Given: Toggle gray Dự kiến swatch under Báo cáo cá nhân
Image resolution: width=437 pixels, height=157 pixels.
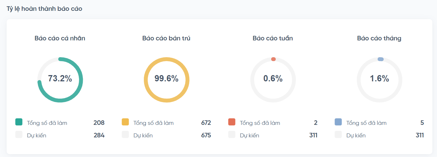Looking at the screenshot, I should (x=19, y=135).
